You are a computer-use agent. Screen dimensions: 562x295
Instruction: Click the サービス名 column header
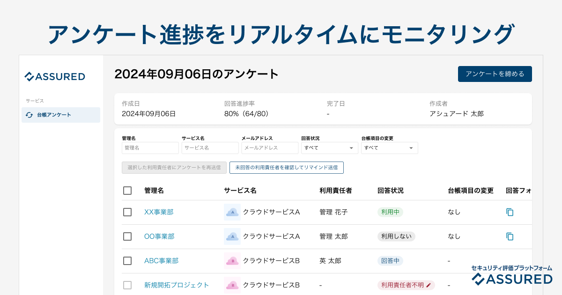(x=240, y=191)
